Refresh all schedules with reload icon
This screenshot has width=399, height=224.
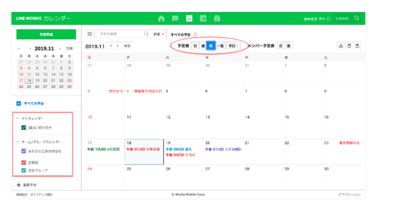tap(195, 34)
